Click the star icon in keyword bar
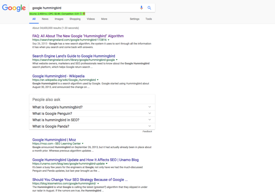 pyautogui.click(x=81, y=14)
